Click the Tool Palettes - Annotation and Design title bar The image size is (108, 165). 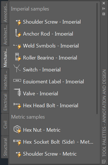pos(104,113)
